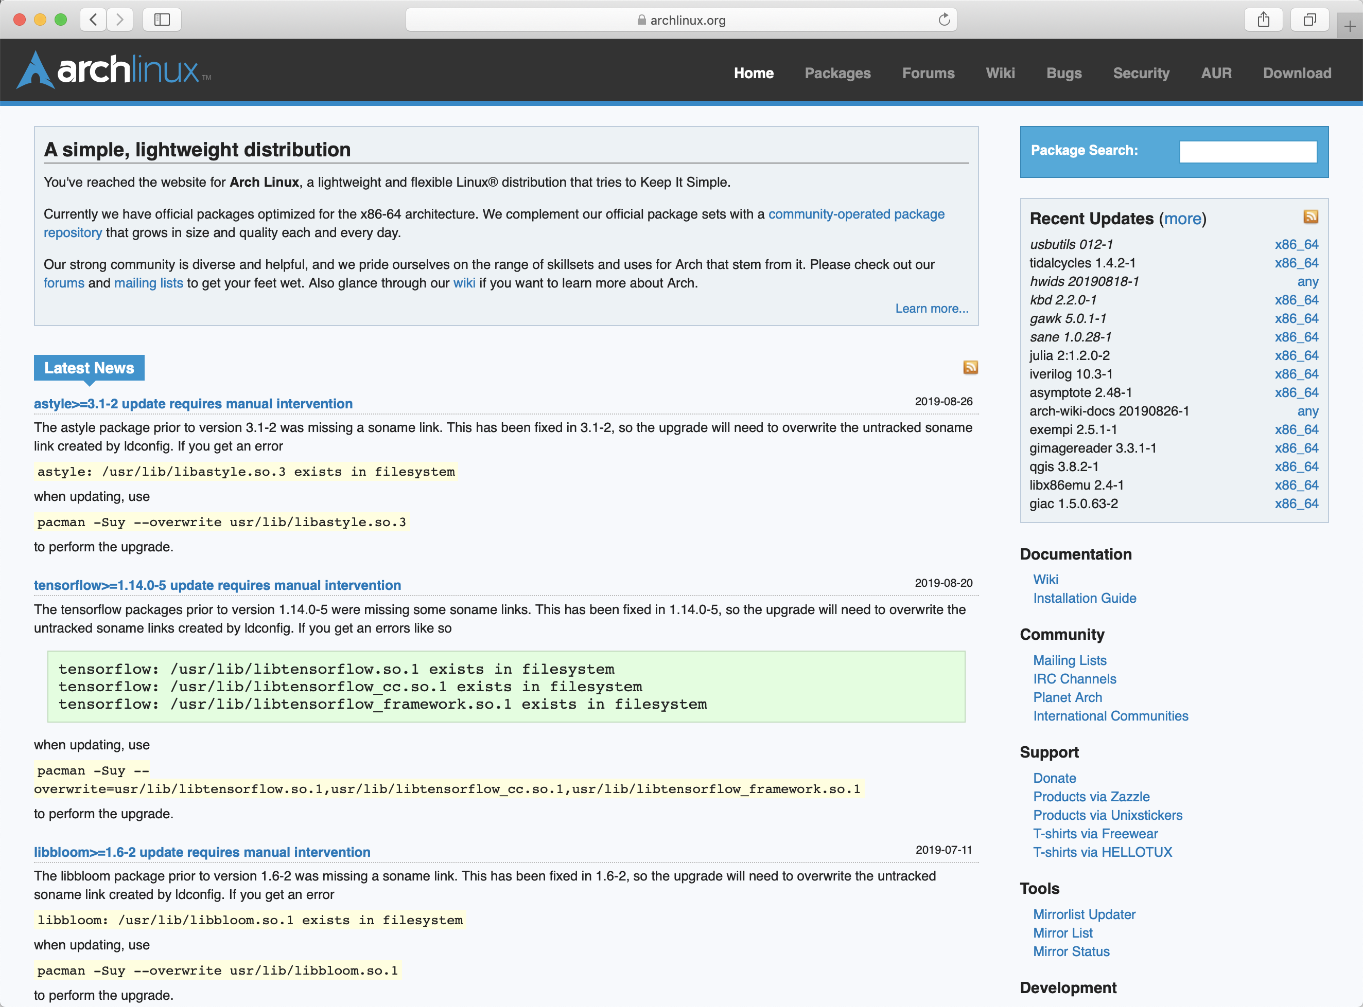Open the Mailing Lists sidebar link

coord(1070,660)
